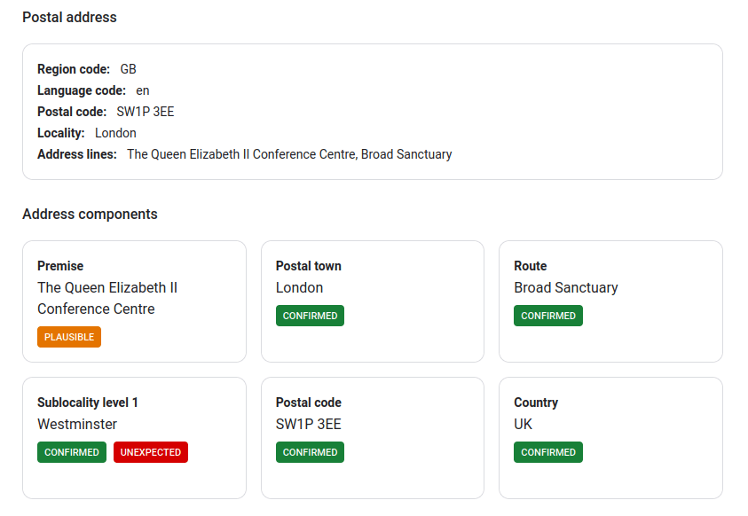
Task: Click the Locality value London
Action: (x=115, y=133)
